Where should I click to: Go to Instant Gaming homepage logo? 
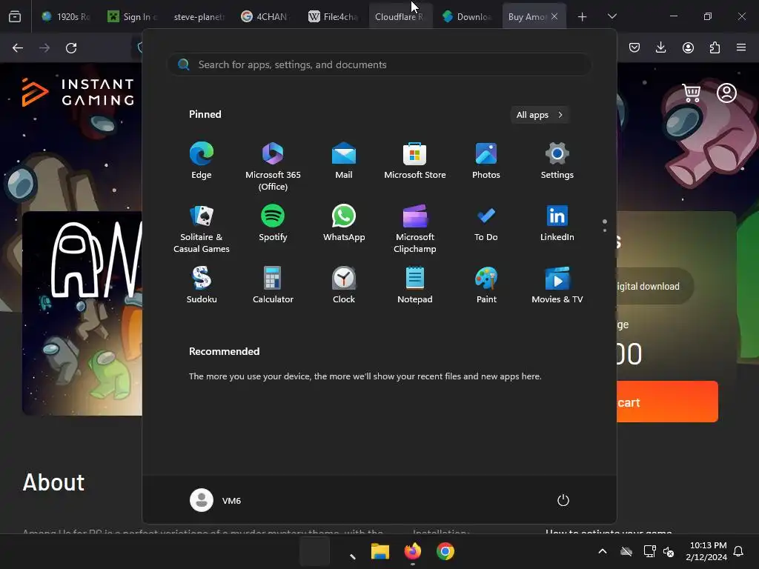tap(78, 92)
